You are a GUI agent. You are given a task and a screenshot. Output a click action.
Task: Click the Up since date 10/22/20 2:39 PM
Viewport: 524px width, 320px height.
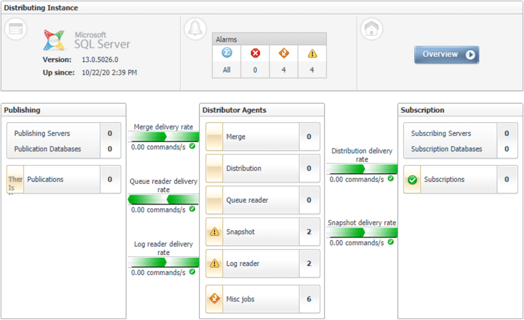[109, 73]
